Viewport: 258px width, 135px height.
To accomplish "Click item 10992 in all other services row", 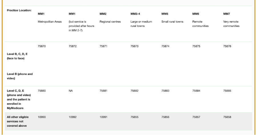I will (x=72, y=117).
